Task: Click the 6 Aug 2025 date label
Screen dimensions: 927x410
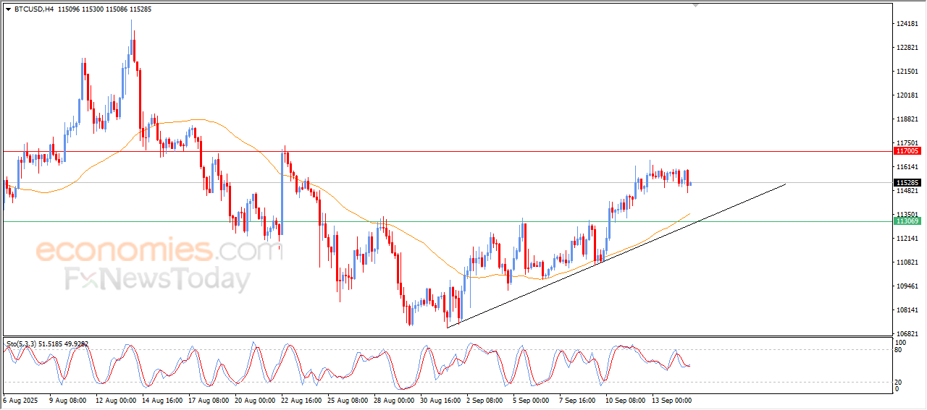Action: tap(20, 399)
